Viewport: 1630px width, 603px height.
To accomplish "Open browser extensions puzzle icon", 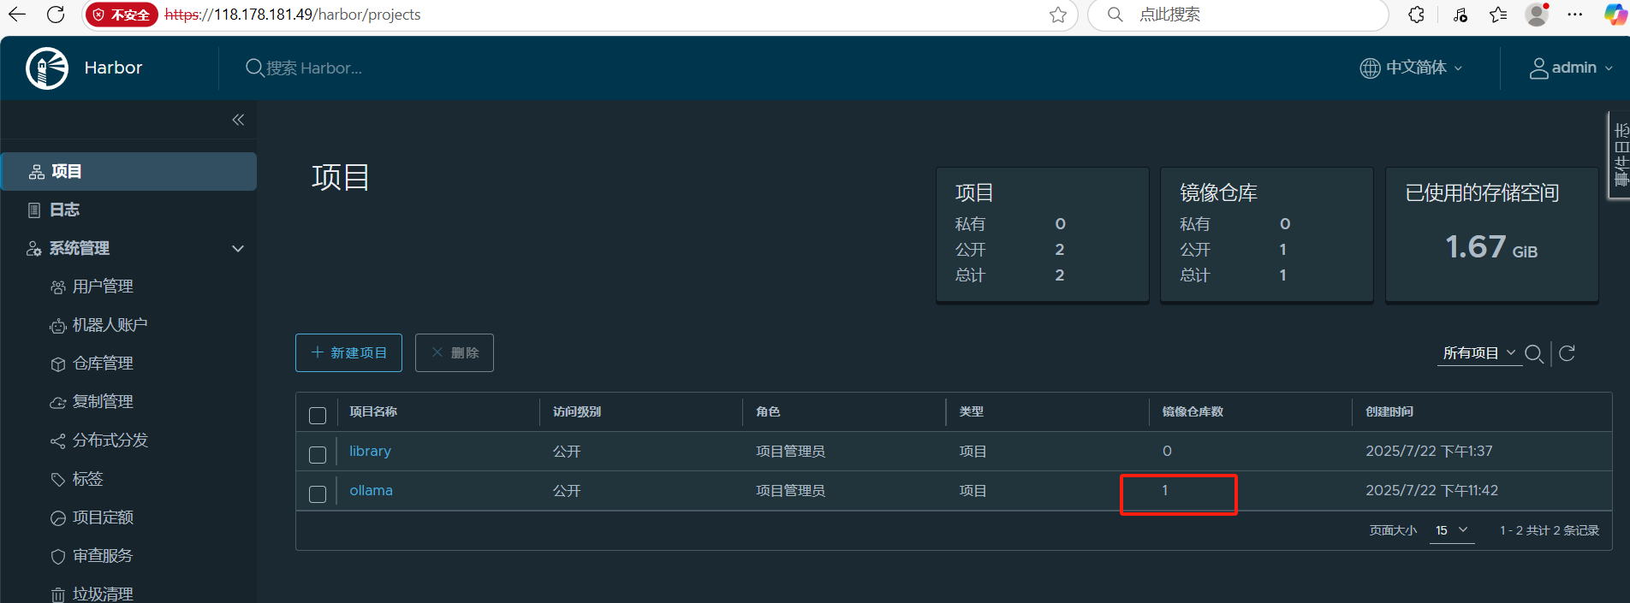I will coord(1417,15).
